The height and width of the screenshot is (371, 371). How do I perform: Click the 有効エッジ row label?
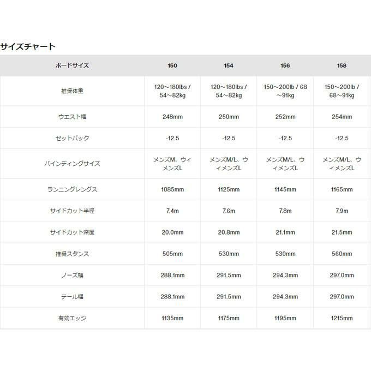click(72, 318)
